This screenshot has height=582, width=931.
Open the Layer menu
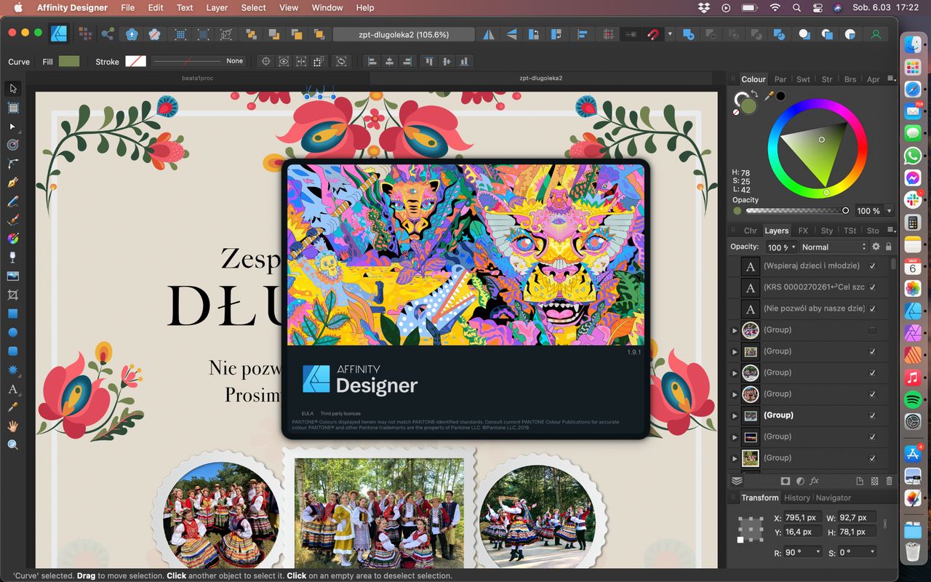(217, 8)
